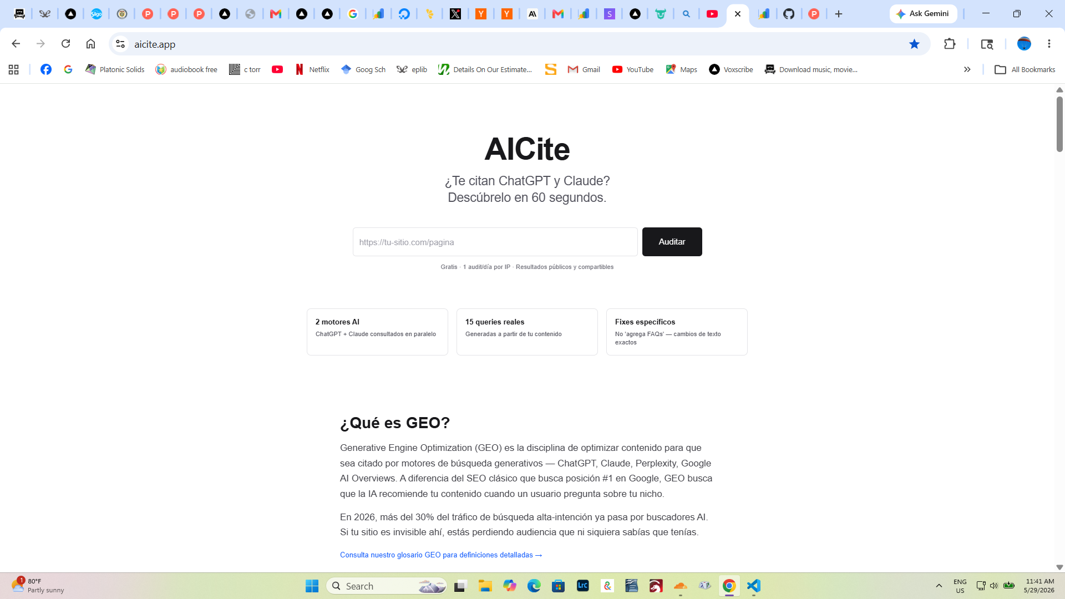Open the Gmail bookmark
This screenshot has width=1065, height=599.
(x=584, y=69)
